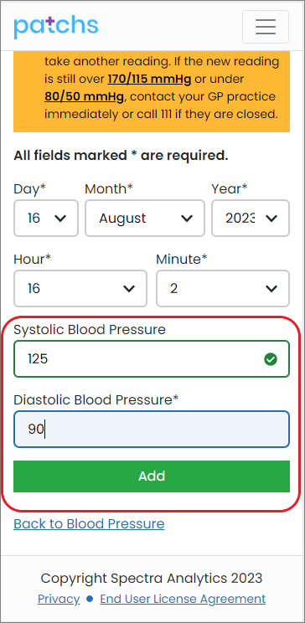The width and height of the screenshot is (305, 623).
Task: Open the Day dropdown showing 16
Action: pyautogui.click(x=46, y=218)
